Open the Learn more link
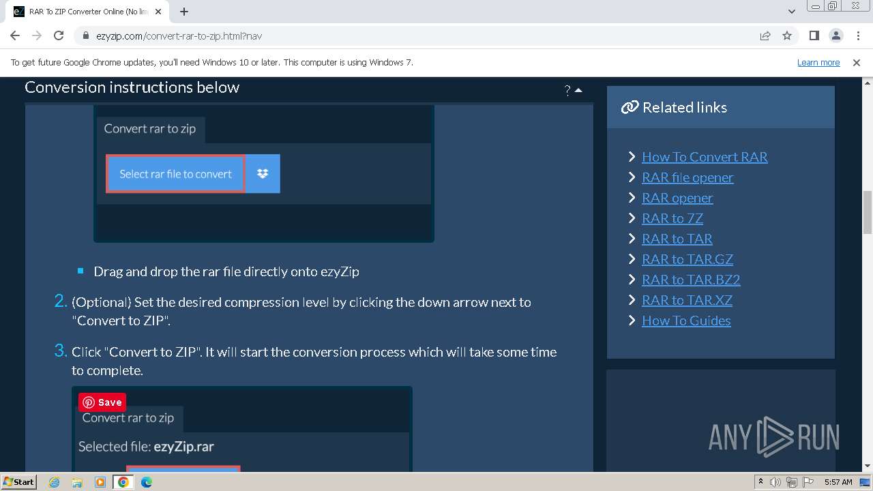 point(818,62)
